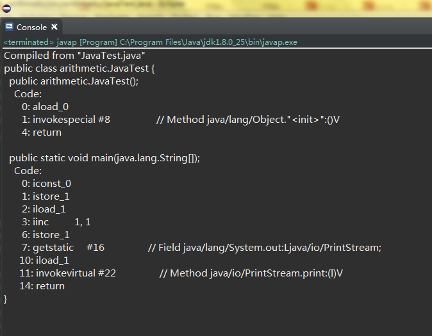The width and height of the screenshot is (432, 336).
Task: Click the System.out PrintStream field comment
Action: point(265,248)
